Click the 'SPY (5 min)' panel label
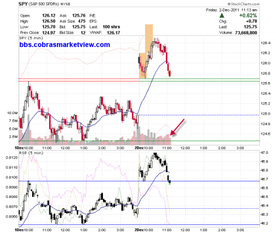The height and width of the screenshot is (233, 276). click(31, 38)
